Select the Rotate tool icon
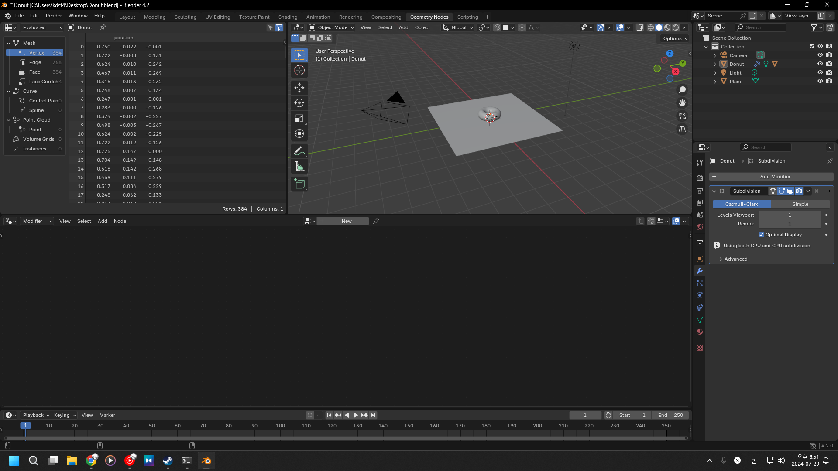Image resolution: width=838 pixels, height=471 pixels. click(x=299, y=103)
